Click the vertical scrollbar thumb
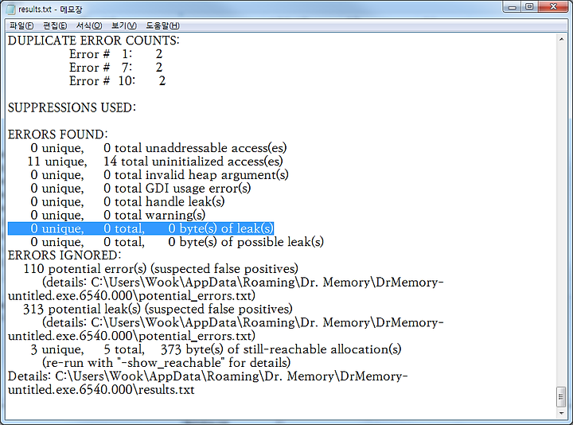 [561, 396]
